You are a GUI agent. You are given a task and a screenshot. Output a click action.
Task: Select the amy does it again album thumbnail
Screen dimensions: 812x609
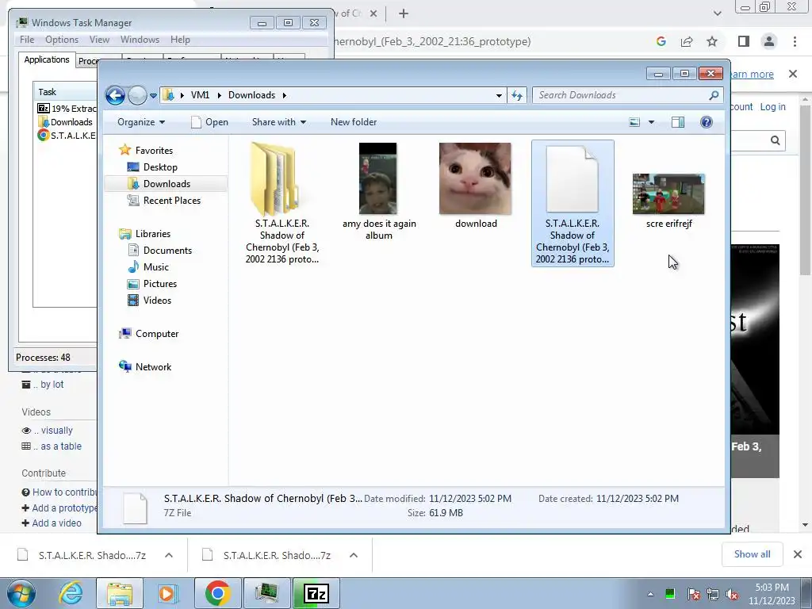pos(378,178)
